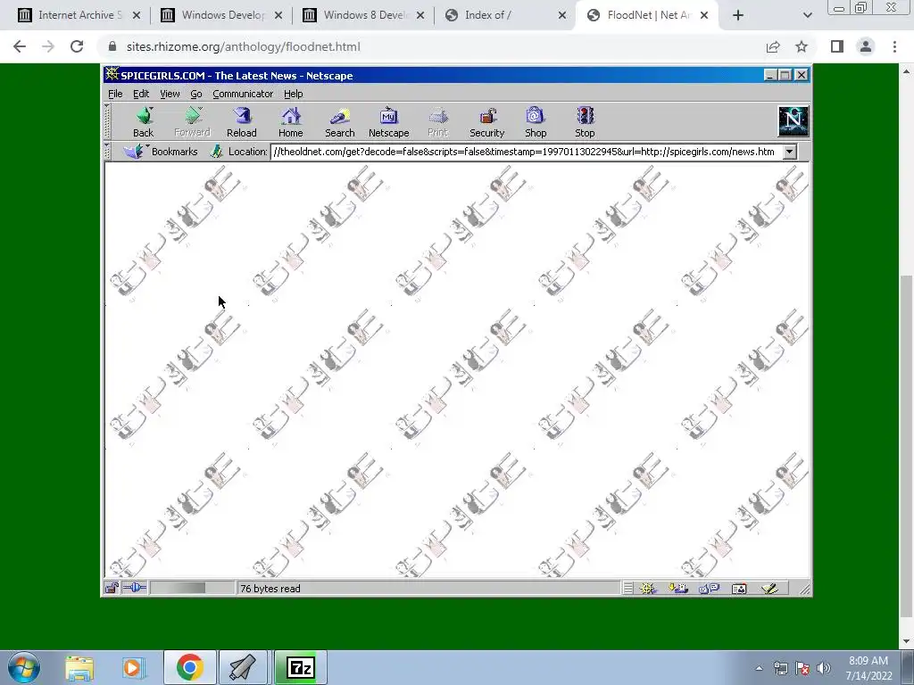Switch to Windows Develop Chrome tab
The height and width of the screenshot is (685, 914).
pyautogui.click(x=221, y=15)
